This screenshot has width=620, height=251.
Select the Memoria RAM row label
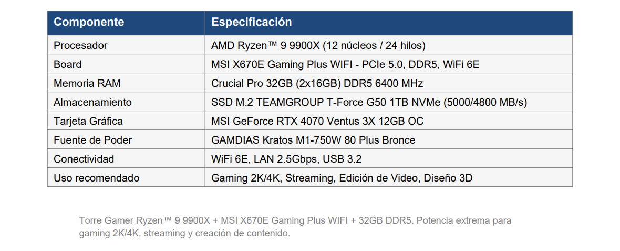click(x=126, y=83)
